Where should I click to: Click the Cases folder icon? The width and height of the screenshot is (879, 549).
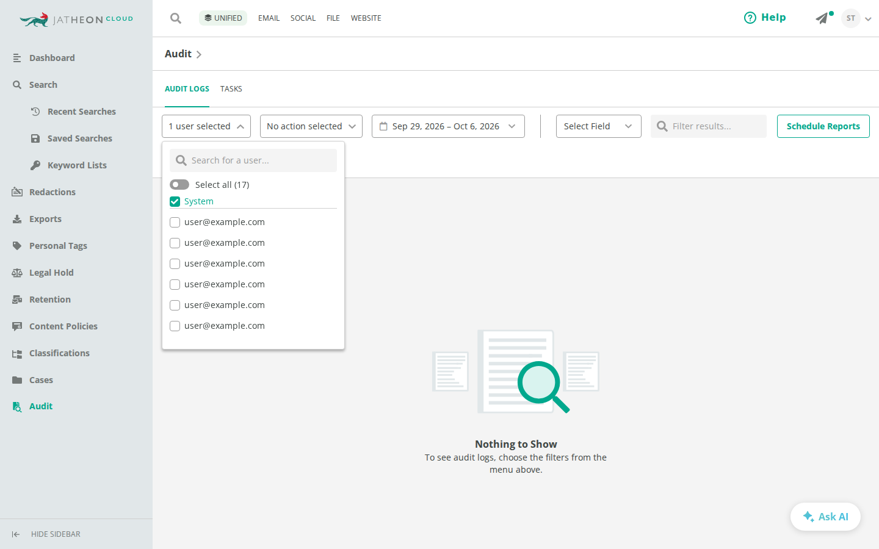pyautogui.click(x=17, y=380)
